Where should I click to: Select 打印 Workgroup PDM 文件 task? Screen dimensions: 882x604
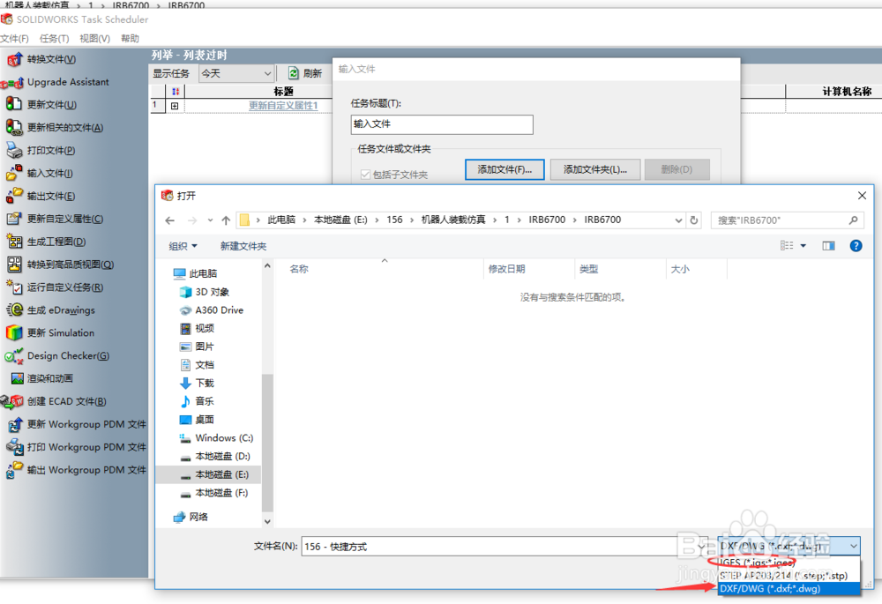click(86, 447)
